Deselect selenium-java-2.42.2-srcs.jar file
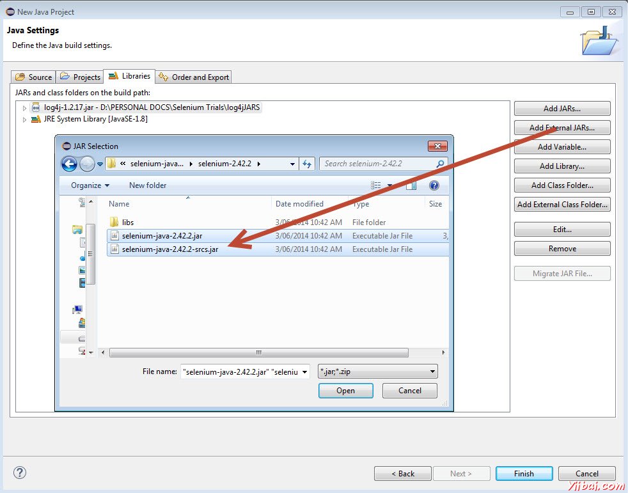Viewport: 628px width, 493px height. point(169,249)
